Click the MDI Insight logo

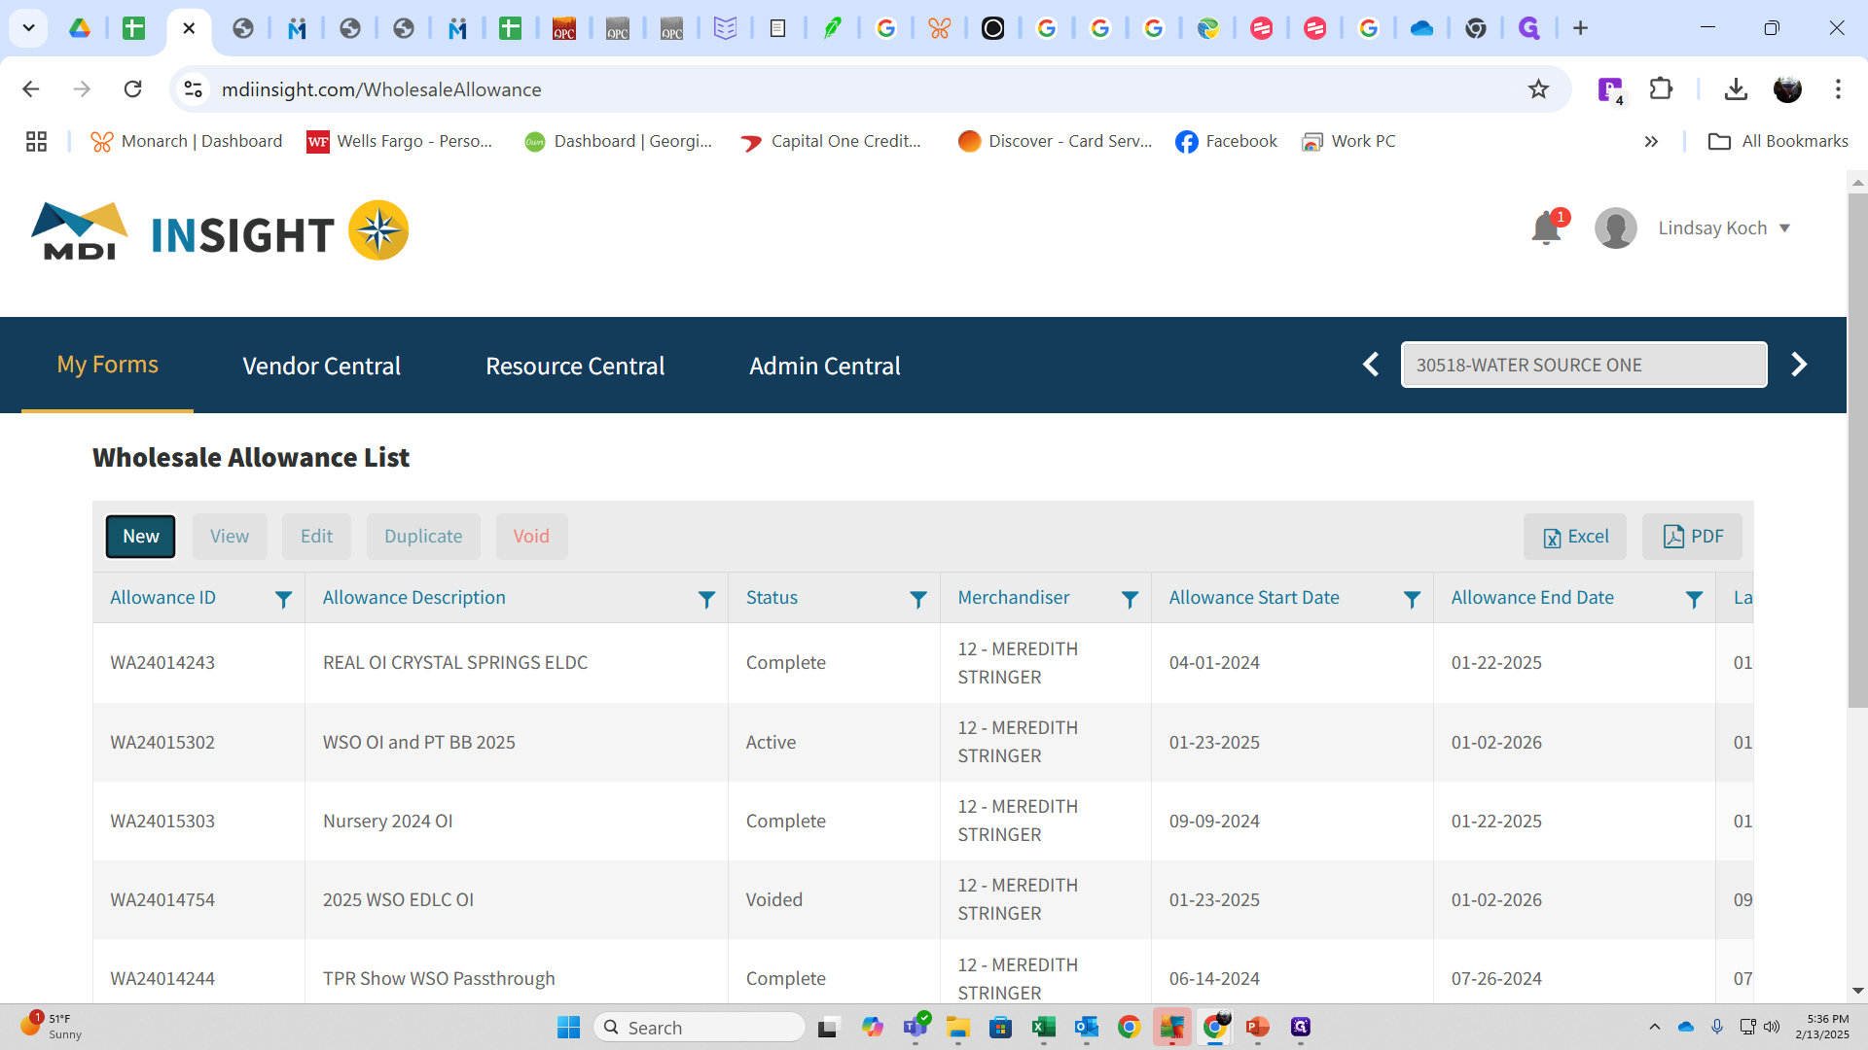click(x=220, y=231)
